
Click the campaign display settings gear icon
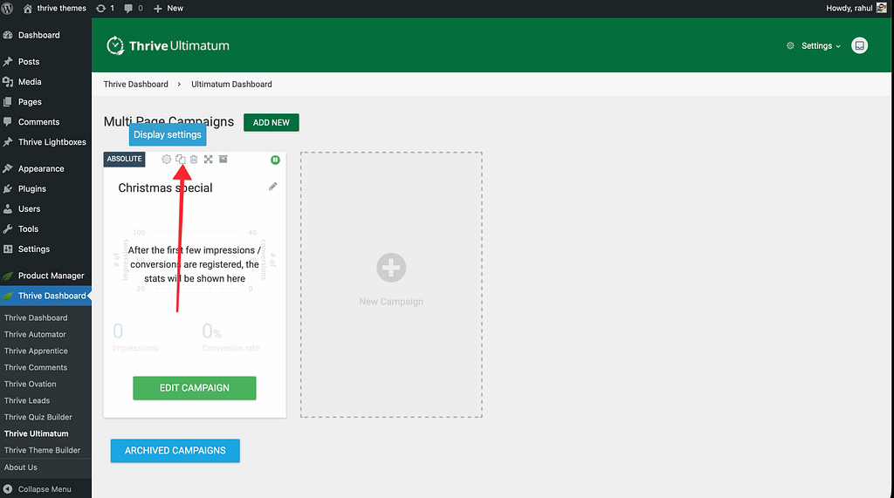pos(167,160)
